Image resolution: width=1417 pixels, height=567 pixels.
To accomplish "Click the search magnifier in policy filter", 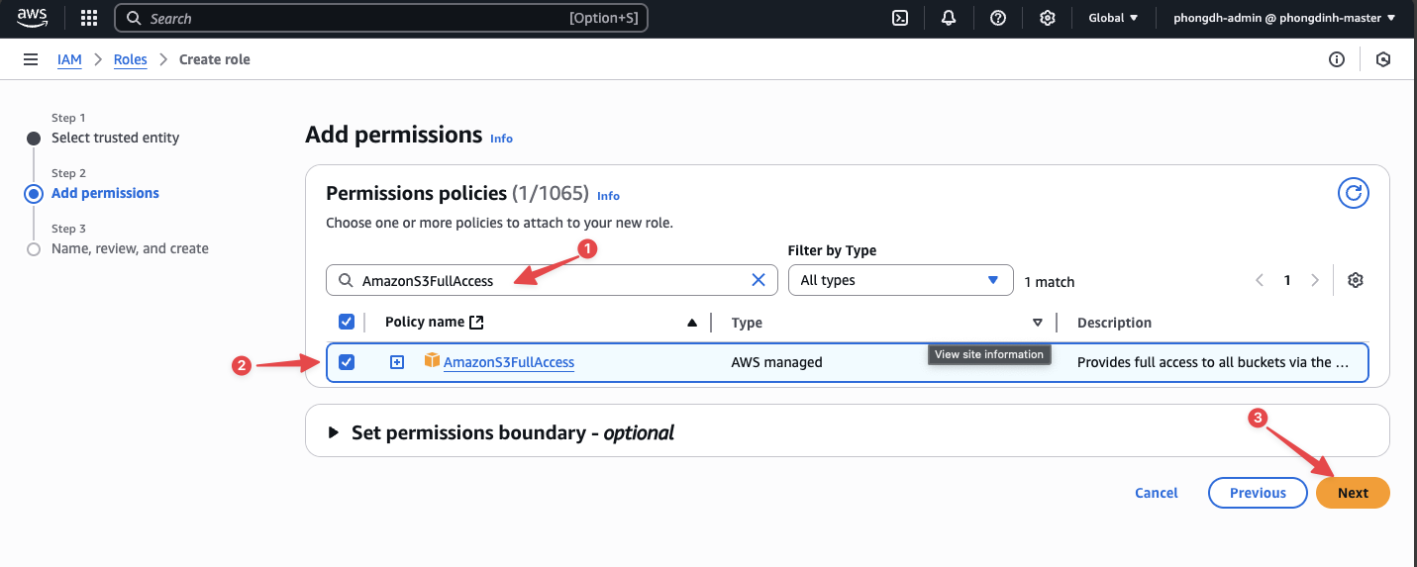I will click(x=346, y=280).
